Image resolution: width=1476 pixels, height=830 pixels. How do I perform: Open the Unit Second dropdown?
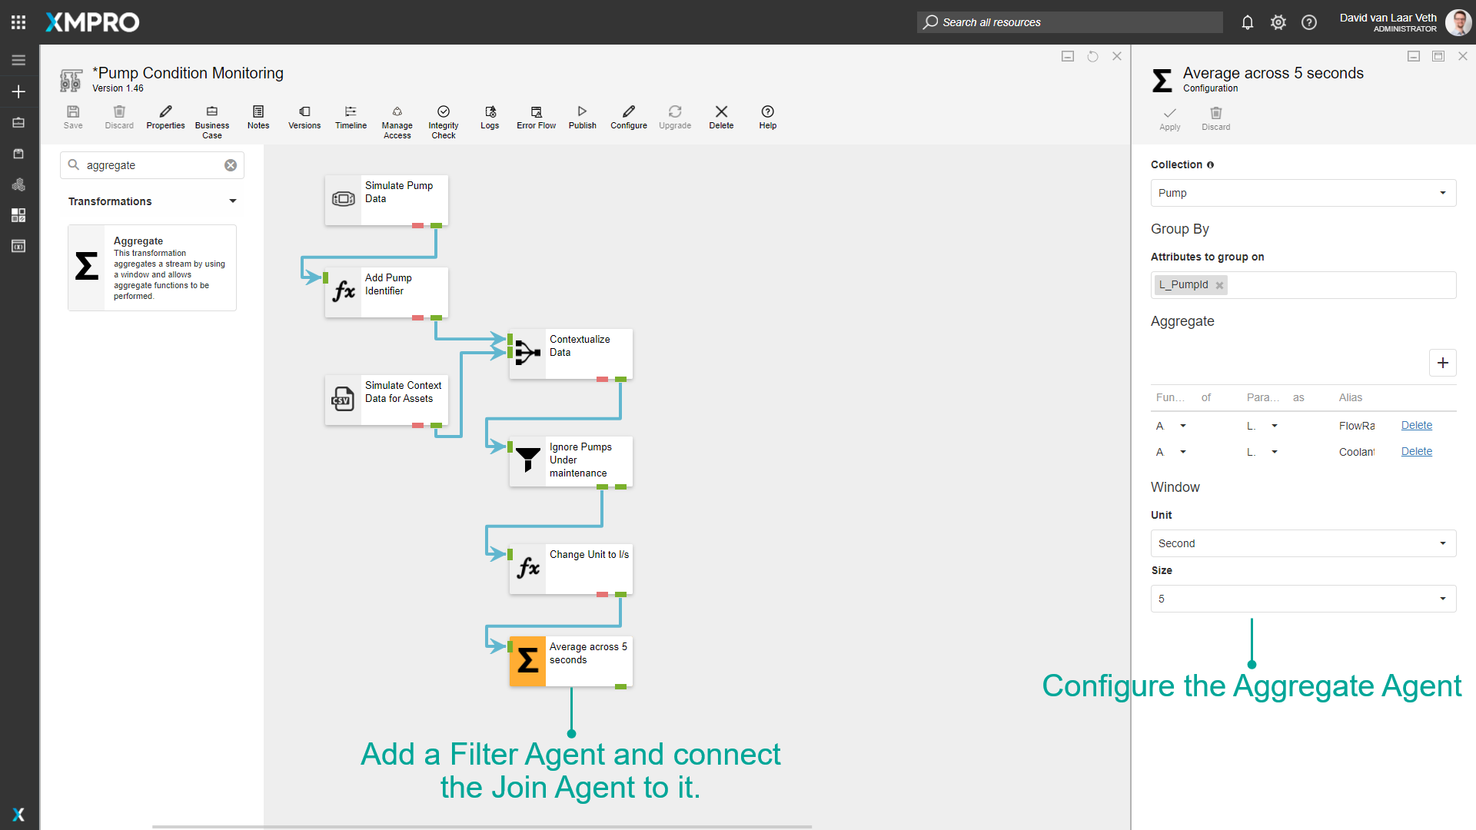(1303, 543)
